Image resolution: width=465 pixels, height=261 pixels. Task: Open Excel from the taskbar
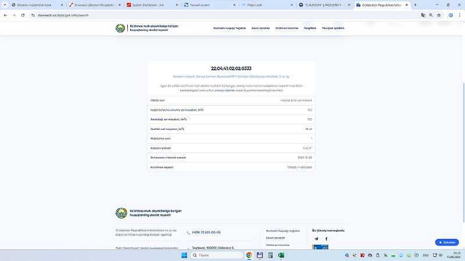pyautogui.click(x=281, y=255)
